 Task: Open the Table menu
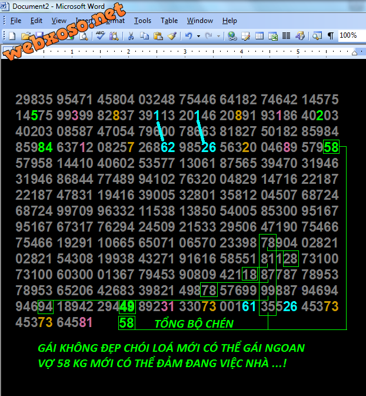tap(169, 21)
